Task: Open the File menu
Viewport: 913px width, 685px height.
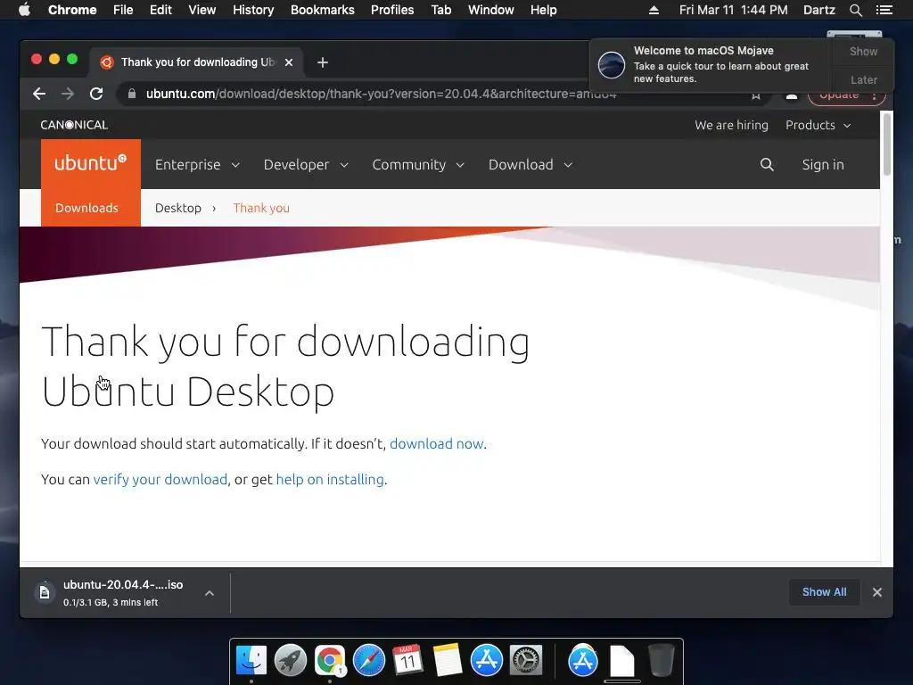Action: tap(123, 10)
